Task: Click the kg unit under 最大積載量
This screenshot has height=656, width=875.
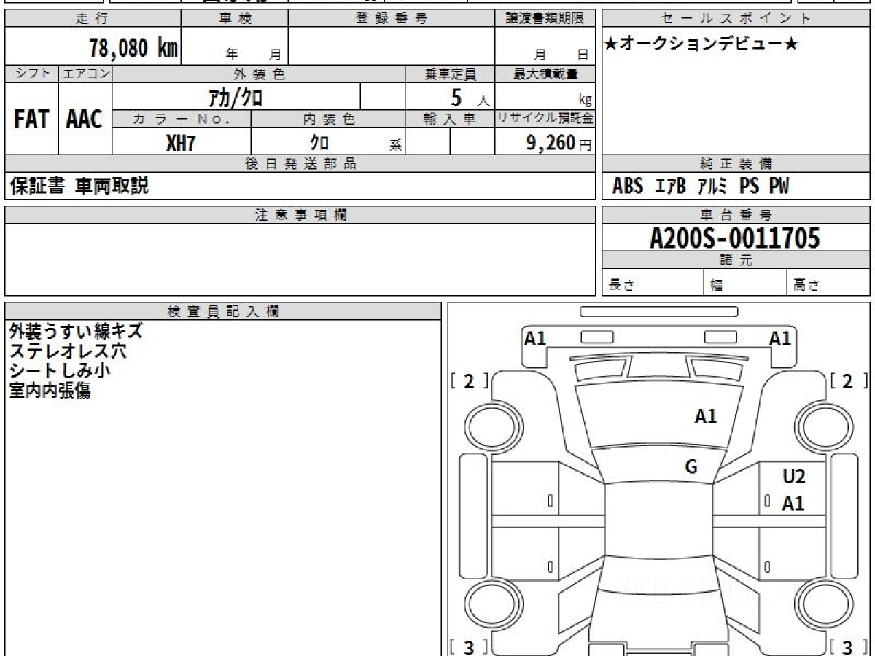Action: point(585,101)
